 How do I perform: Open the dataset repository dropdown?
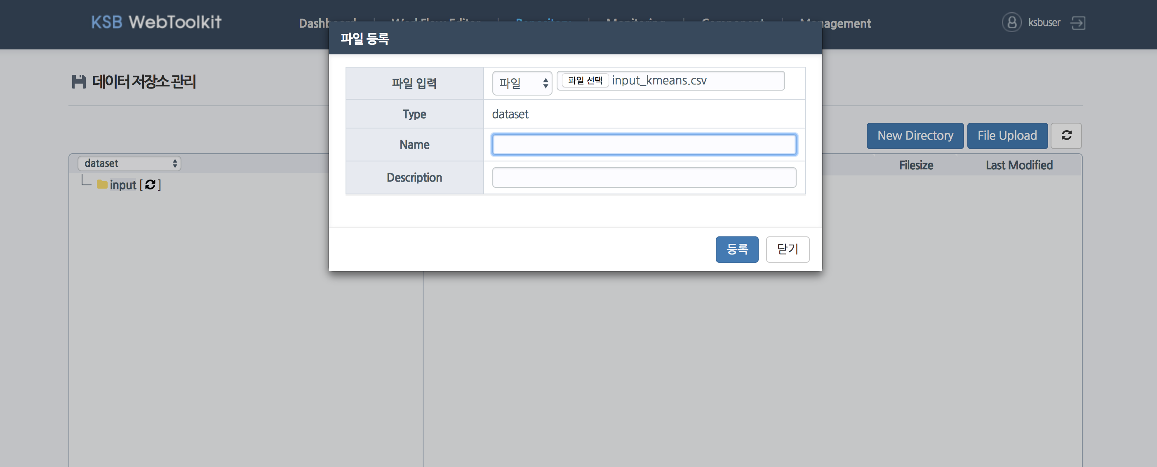point(129,163)
